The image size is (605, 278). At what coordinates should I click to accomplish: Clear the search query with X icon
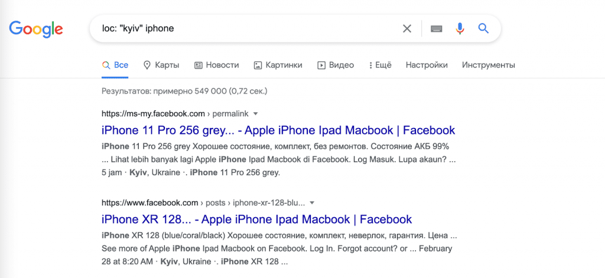pyautogui.click(x=407, y=28)
